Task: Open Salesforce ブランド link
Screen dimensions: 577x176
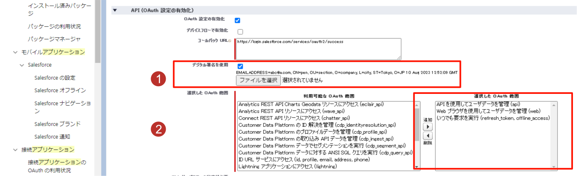Action: [x=57, y=124]
